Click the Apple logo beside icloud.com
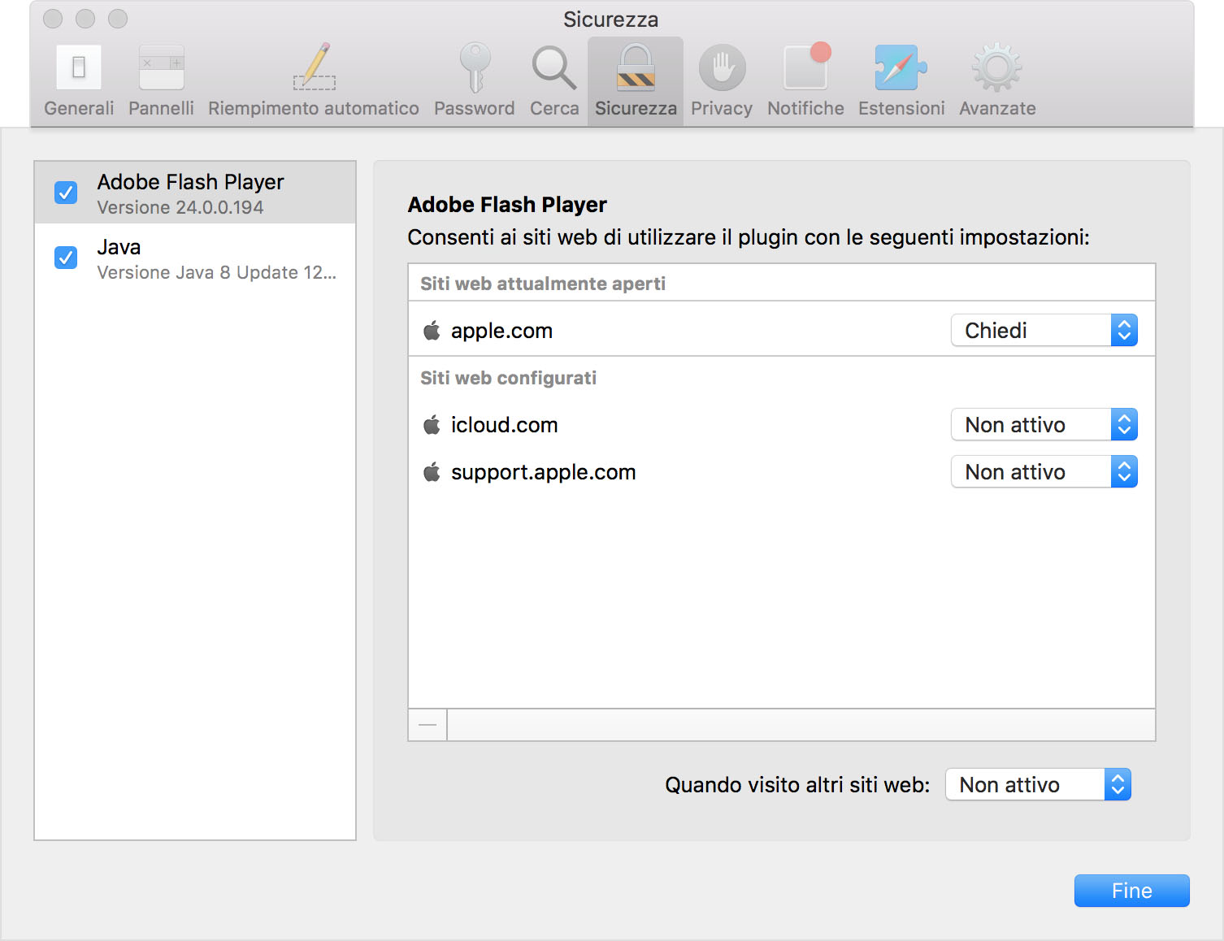The image size is (1224, 941). tap(432, 424)
